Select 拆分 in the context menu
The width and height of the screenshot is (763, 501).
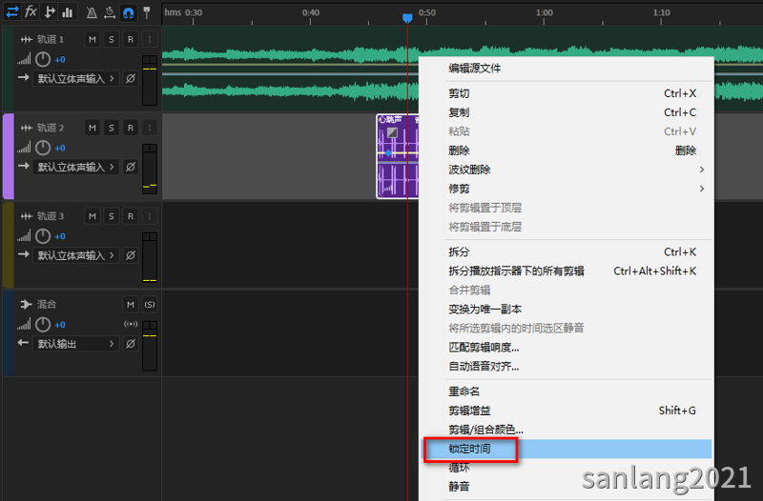click(x=460, y=252)
